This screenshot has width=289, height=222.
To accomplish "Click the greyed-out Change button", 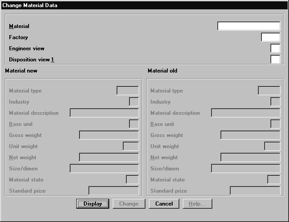I will tap(129, 204).
